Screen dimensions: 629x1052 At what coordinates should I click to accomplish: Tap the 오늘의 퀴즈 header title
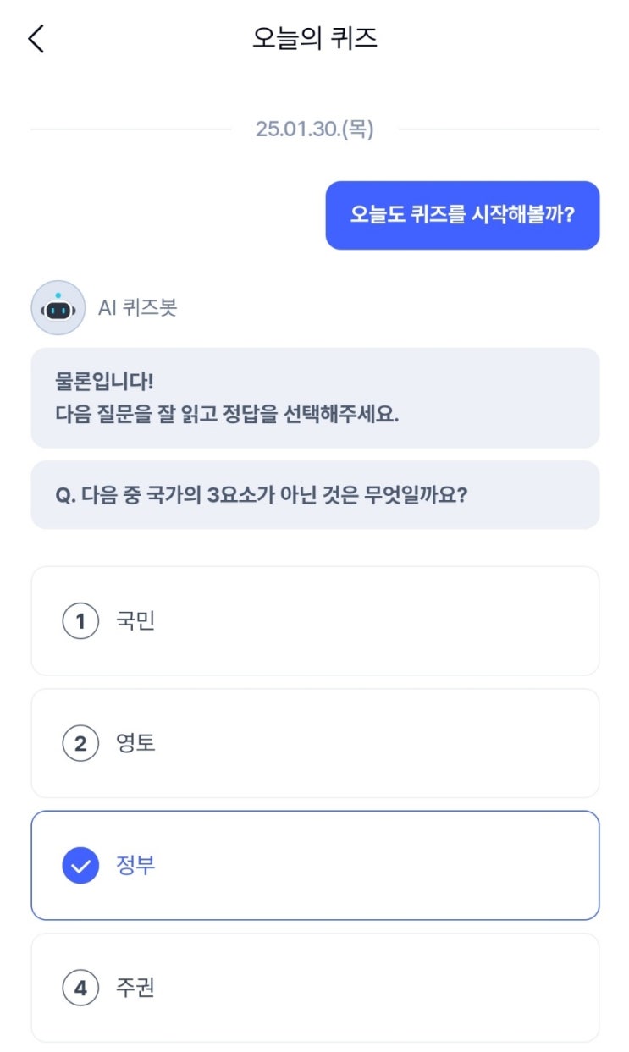tap(314, 39)
